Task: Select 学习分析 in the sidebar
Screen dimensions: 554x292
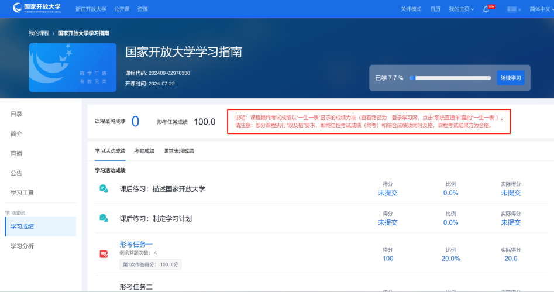Action: tap(22, 246)
